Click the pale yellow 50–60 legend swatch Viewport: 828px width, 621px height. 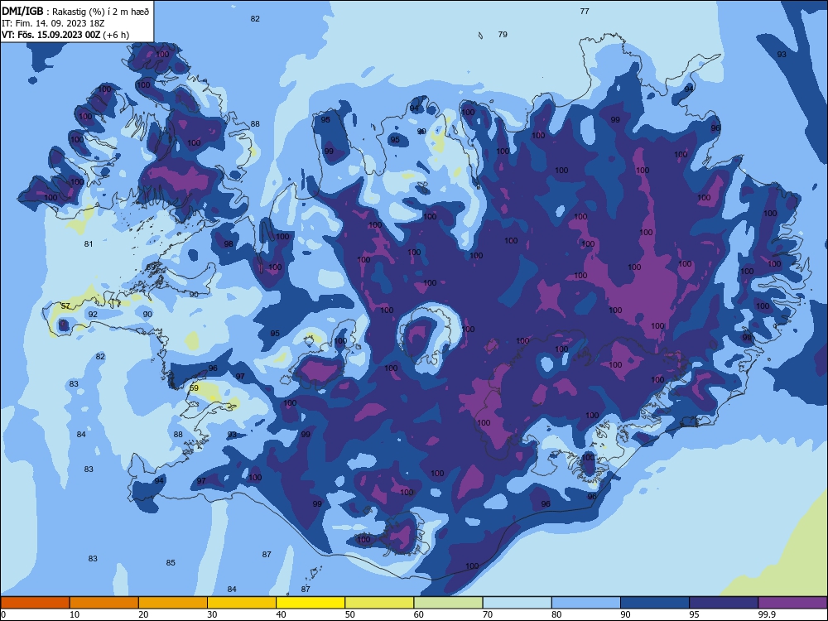pyautogui.click(x=379, y=603)
